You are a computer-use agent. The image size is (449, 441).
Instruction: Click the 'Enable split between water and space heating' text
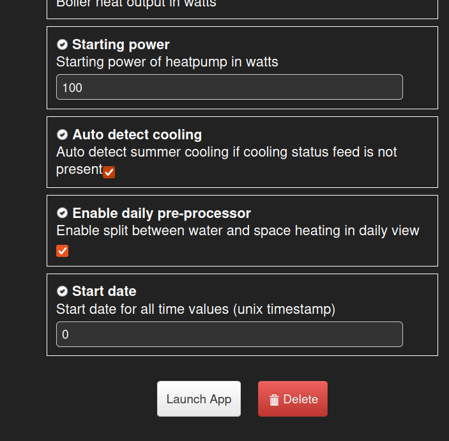238,231
